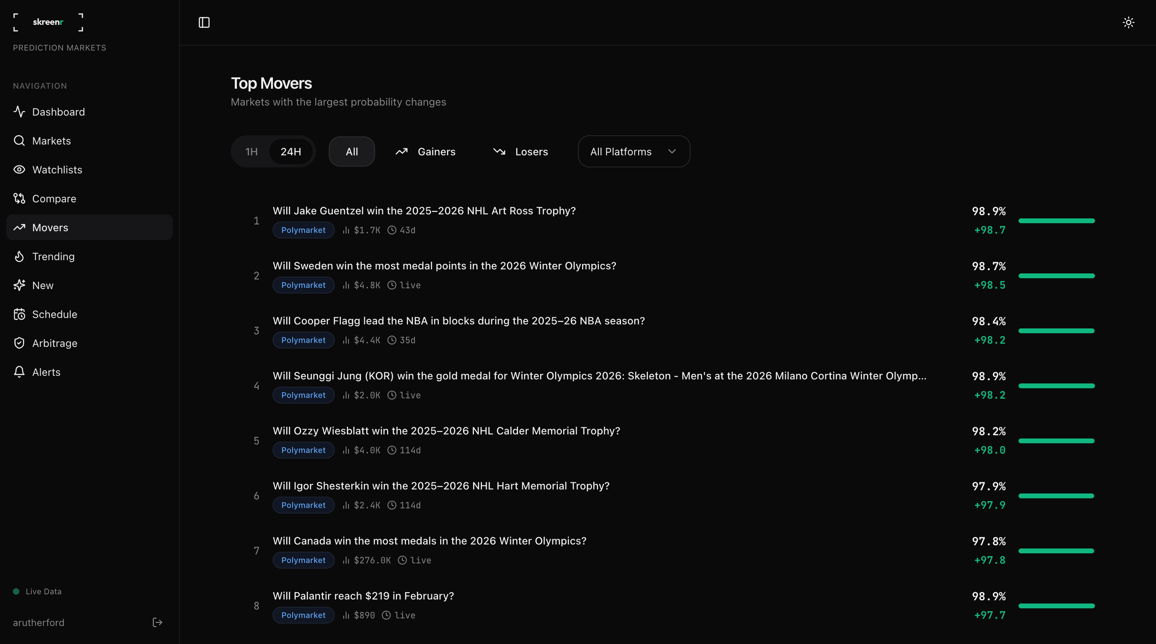1156x644 pixels.
Task: Click clock icon in Sweden medal points row
Action: click(x=392, y=285)
